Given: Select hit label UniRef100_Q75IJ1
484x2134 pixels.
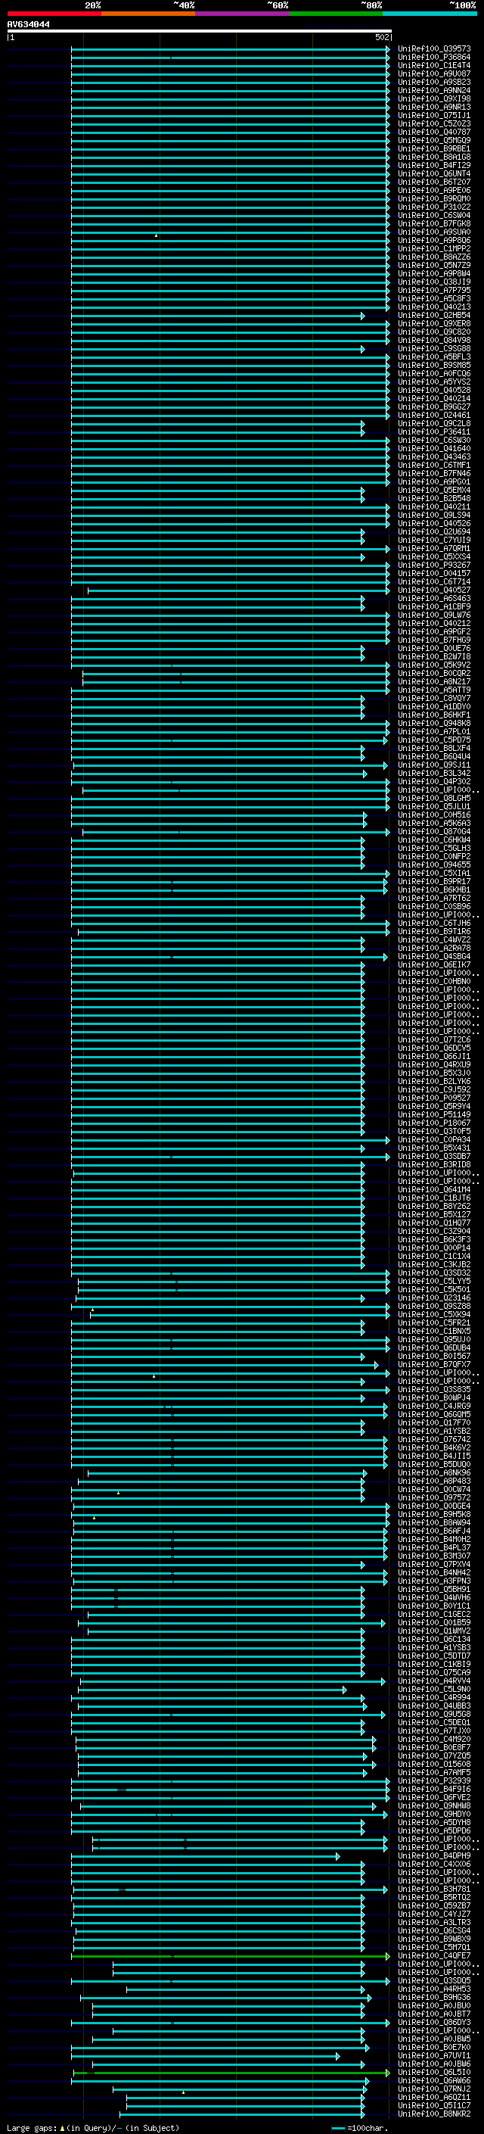Looking at the screenshot, I should [434, 115].
